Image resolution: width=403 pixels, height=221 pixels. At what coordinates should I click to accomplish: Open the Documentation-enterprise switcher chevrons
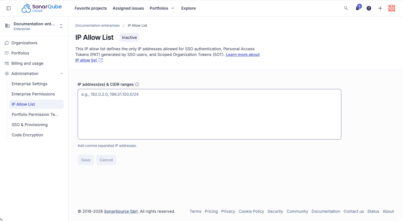61,26
